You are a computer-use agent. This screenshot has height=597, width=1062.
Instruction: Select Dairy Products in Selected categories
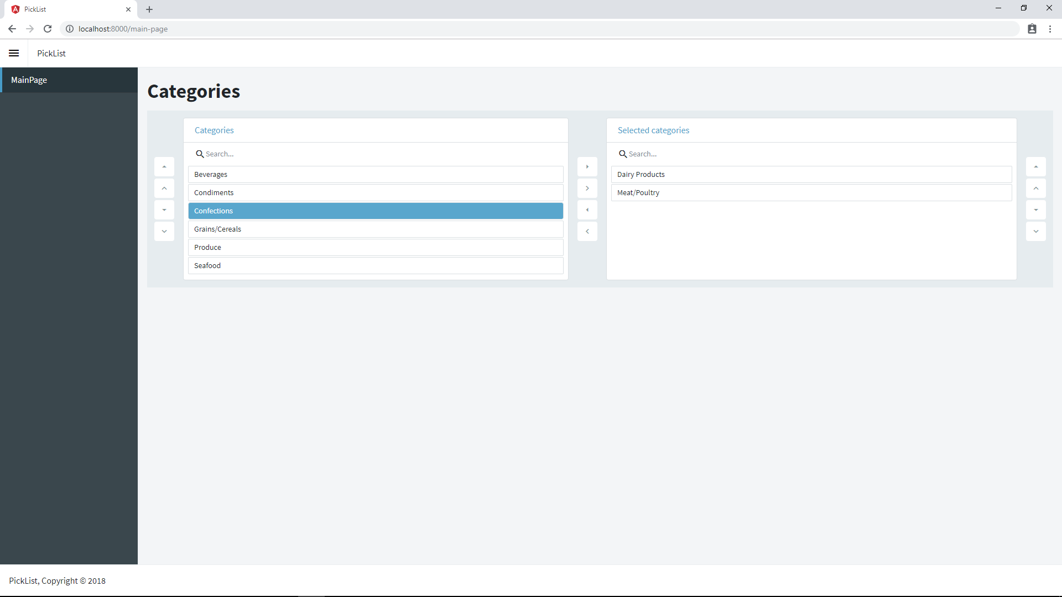pos(811,175)
